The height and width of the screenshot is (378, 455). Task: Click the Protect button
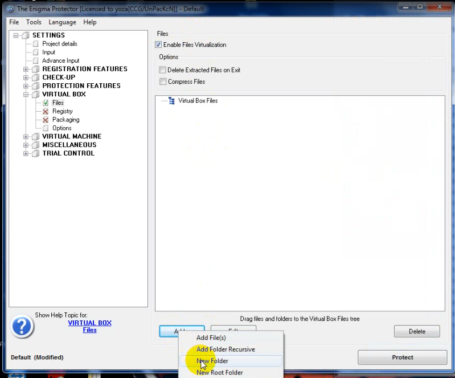click(x=403, y=357)
